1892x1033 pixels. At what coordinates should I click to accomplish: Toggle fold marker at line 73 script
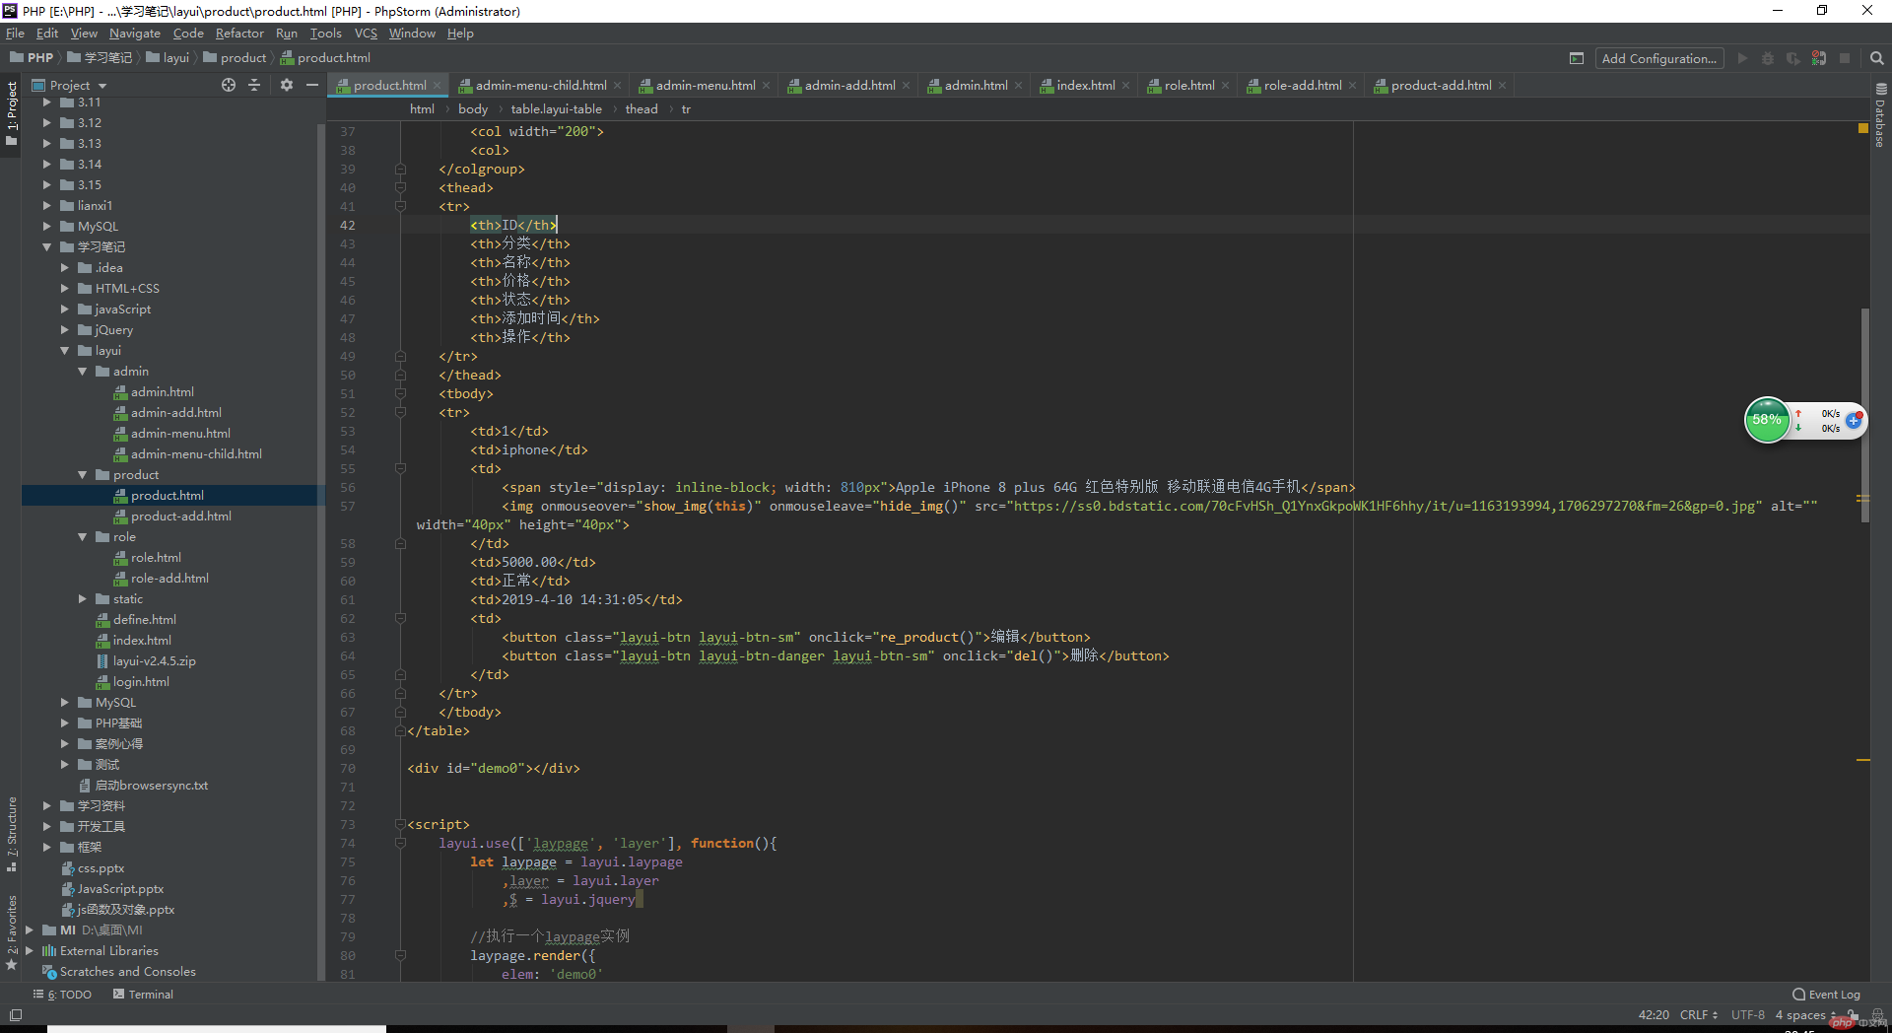(x=400, y=825)
